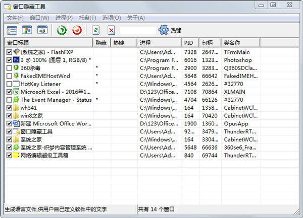Image resolution: width=303 pixels, height=218 pixels.
Task: Uncheck the wh341 checkbox
Action: pos(9,108)
